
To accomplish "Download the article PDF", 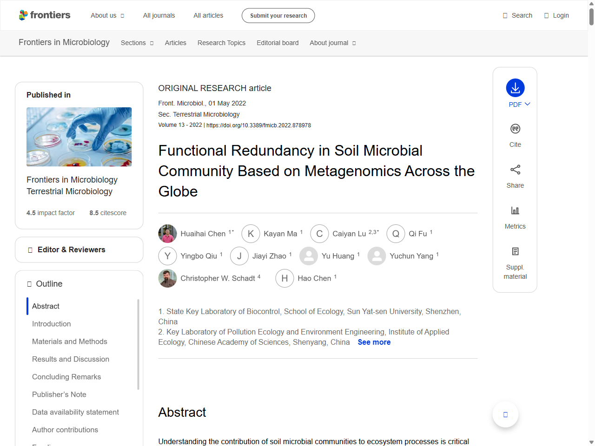I will click(x=515, y=88).
